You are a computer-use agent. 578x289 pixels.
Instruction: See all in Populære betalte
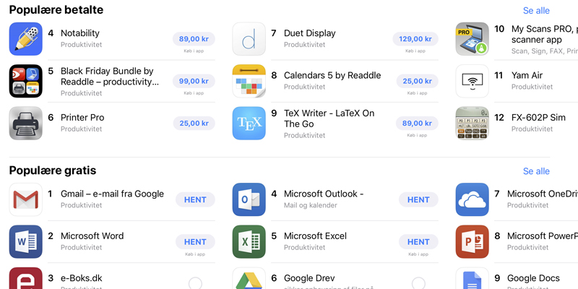[536, 11]
